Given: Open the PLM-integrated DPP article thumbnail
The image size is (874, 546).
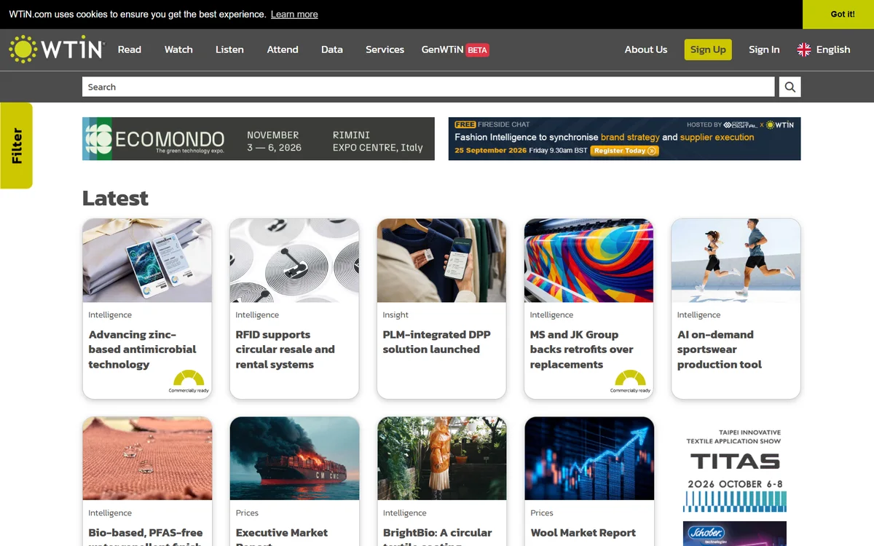Looking at the screenshot, I should click(x=441, y=261).
